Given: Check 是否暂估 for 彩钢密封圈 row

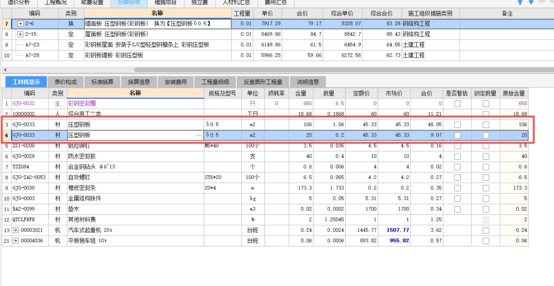Looking at the screenshot, I should (458, 104).
